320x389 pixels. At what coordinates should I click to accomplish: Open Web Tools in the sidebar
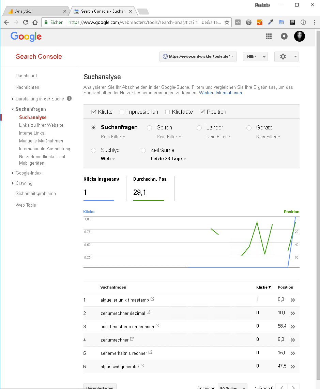[26, 205]
